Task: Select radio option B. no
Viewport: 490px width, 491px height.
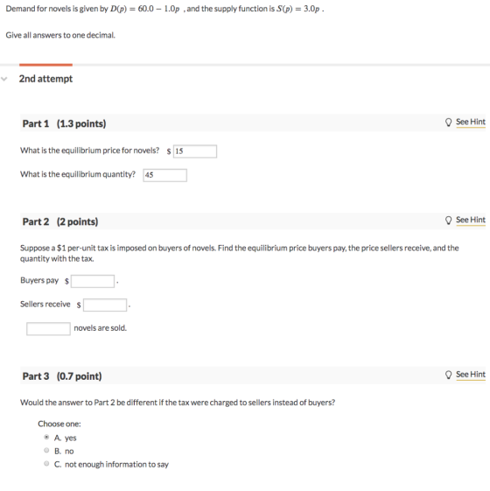Action: (46, 450)
